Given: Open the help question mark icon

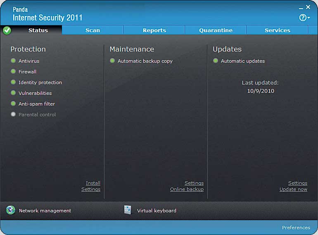Looking at the screenshot, I should point(303,18).
